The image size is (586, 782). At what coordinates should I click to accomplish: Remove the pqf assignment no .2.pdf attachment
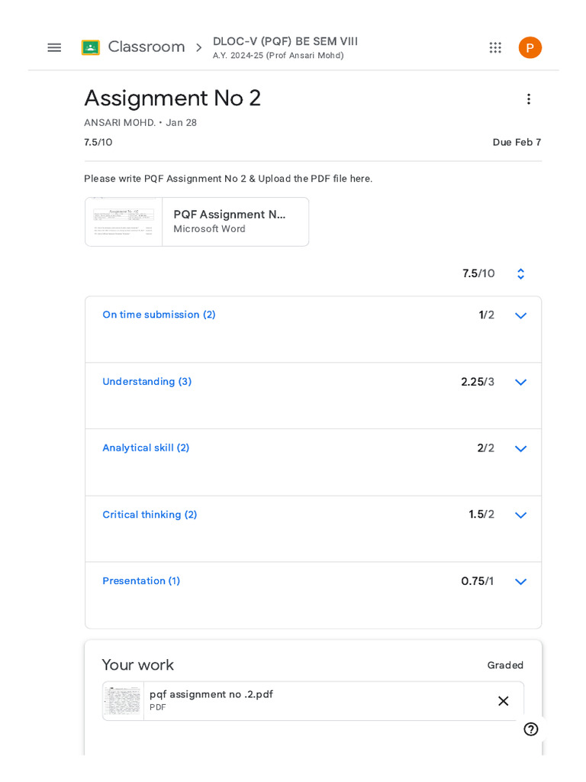point(503,701)
